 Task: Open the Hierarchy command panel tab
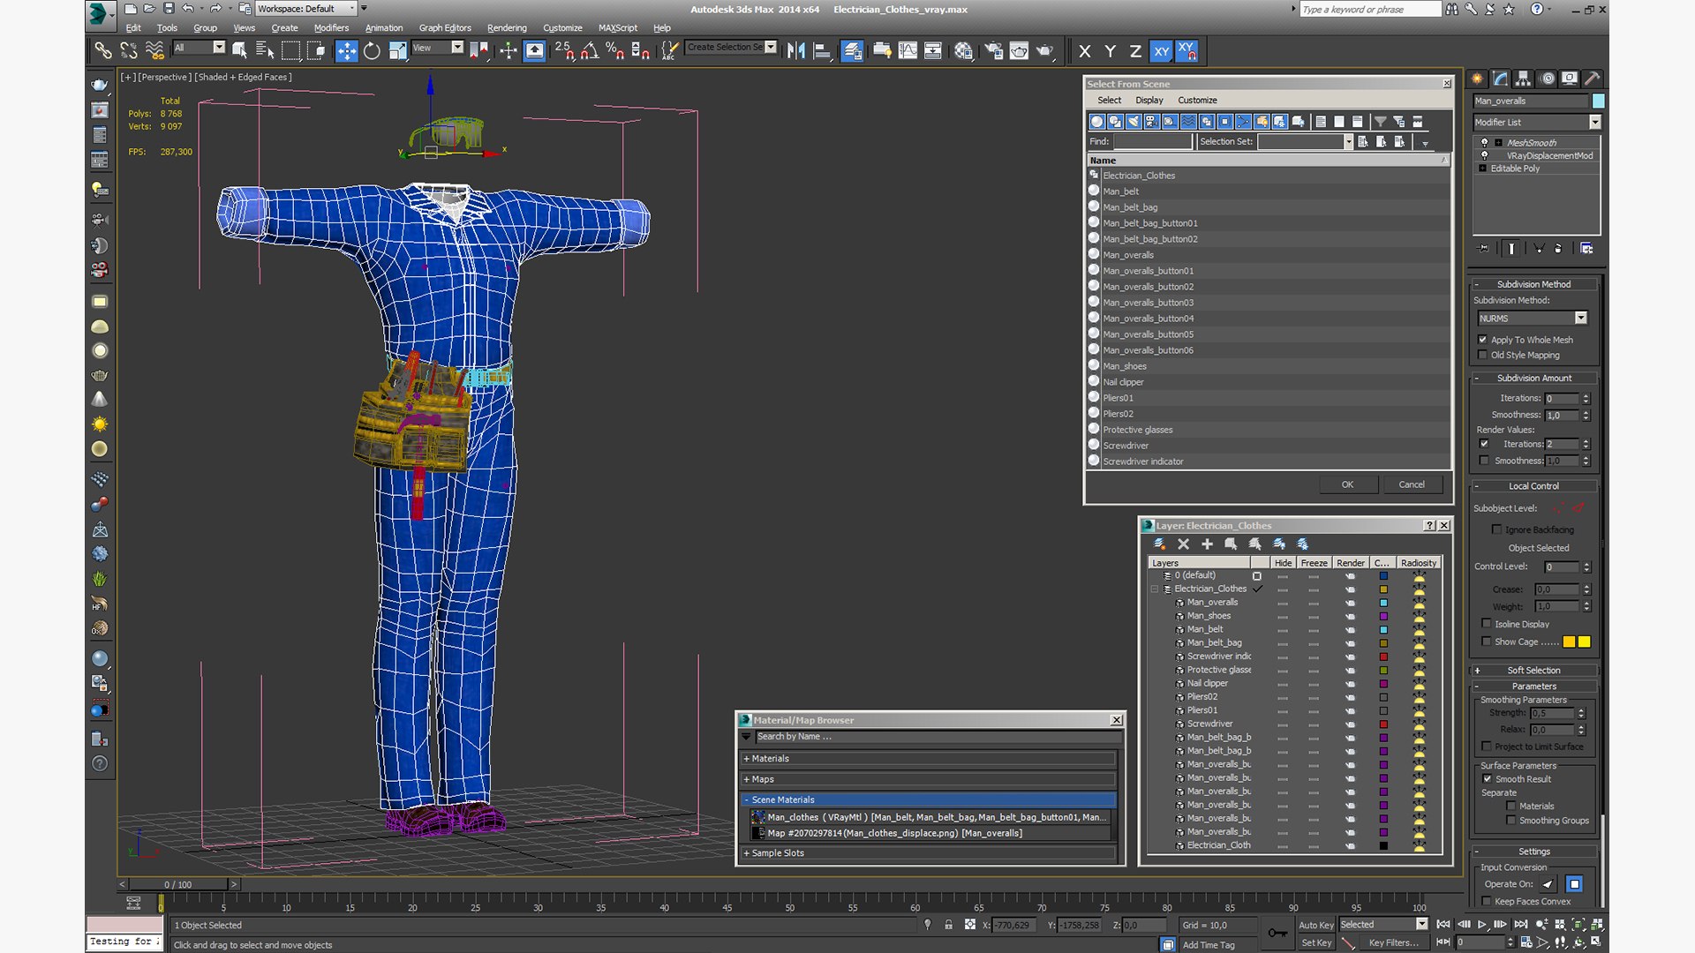(x=1524, y=79)
